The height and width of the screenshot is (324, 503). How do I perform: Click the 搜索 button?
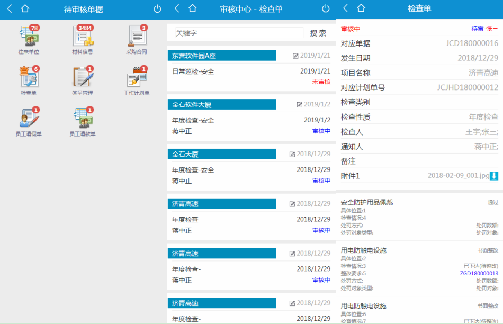coord(318,33)
